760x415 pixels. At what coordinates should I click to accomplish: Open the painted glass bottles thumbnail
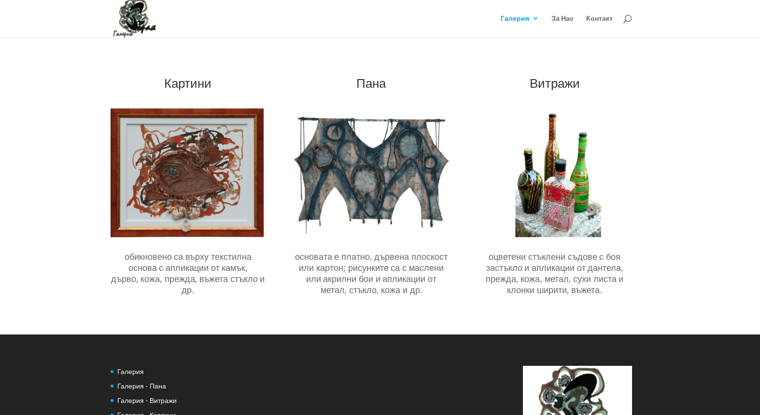click(x=558, y=173)
